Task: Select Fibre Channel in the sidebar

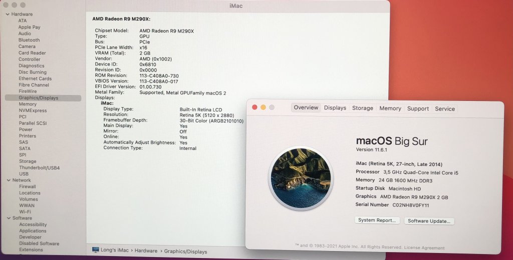Action: click(x=34, y=85)
